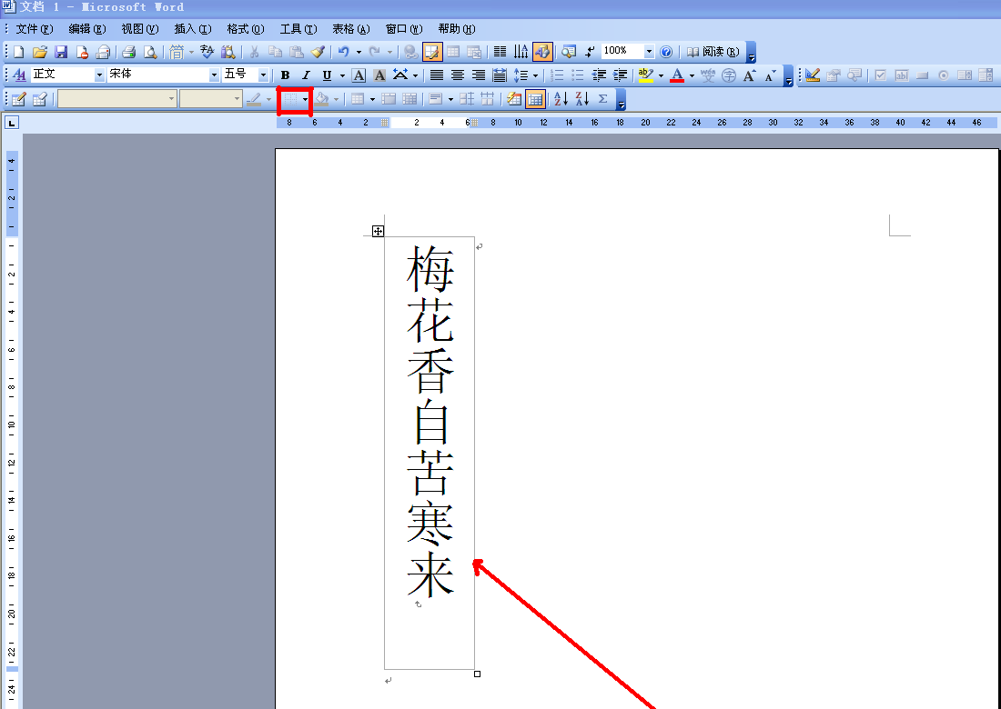Click the table's bottom-right resize handle

478,674
